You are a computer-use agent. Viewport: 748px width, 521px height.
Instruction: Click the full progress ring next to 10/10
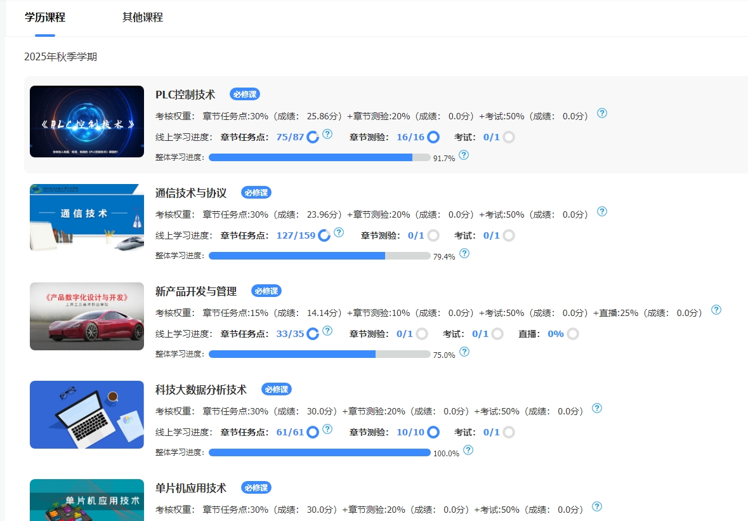point(433,432)
